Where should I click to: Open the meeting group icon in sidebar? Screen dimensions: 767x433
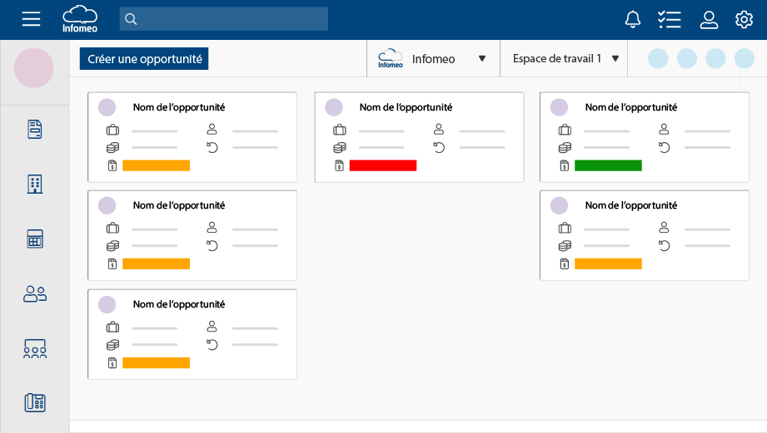pyautogui.click(x=34, y=348)
